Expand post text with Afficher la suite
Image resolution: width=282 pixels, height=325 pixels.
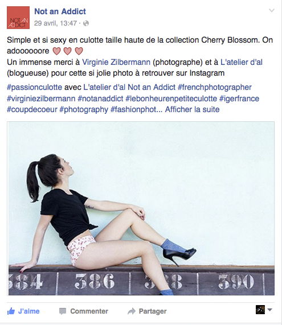(192, 109)
